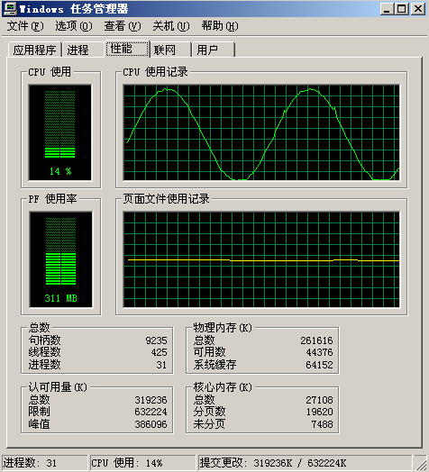This screenshot has height=472, width=429.
Task: Open the 关机(U) menu
Action: (x=171, y=26)
